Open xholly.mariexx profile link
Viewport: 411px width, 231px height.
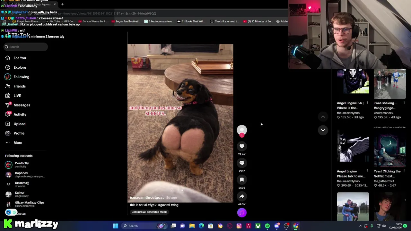tap(383, 113)
